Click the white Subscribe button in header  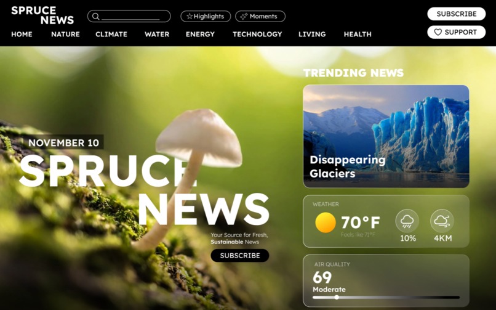coord(457,14)
